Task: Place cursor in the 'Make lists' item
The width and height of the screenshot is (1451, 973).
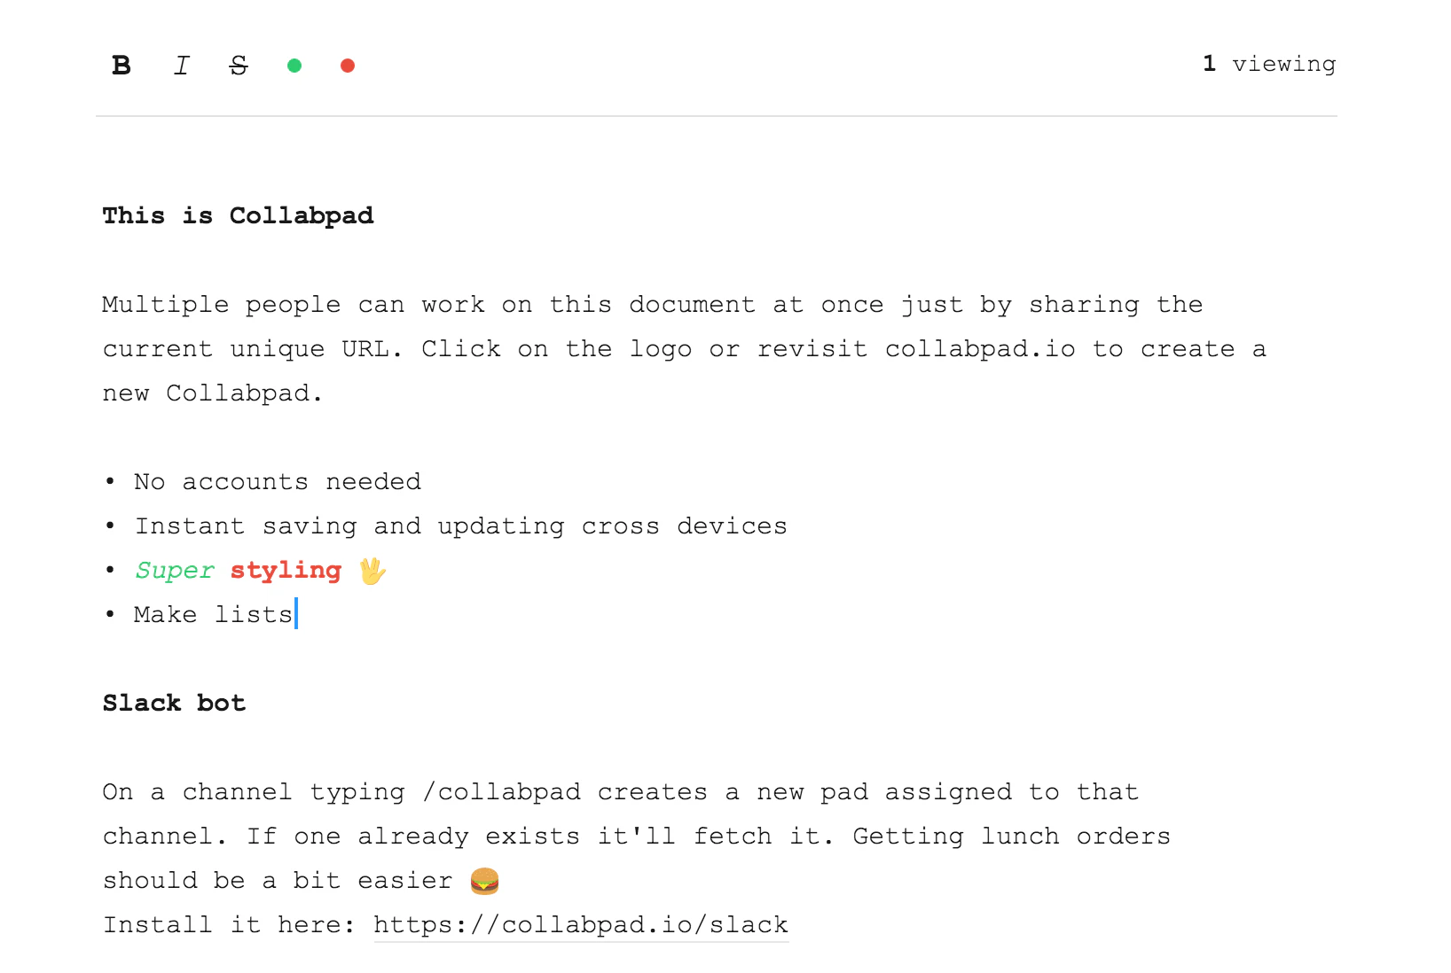Action: 213,614
